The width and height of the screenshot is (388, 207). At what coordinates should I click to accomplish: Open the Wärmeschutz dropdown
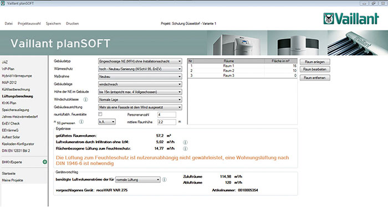[x=140, y=69]
